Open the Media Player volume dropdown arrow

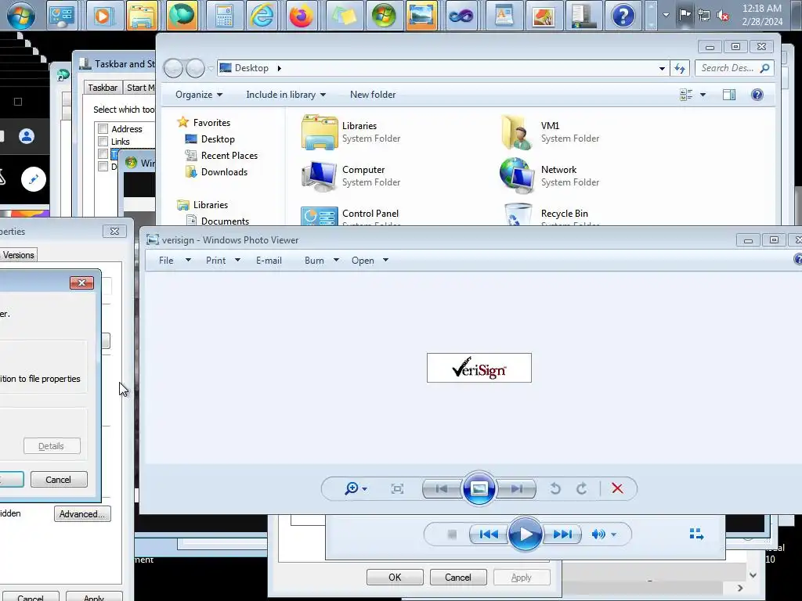[x=613, y=534]
